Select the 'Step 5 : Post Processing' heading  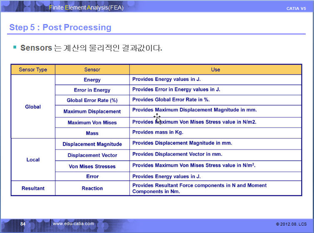click(x=60, y=27)
